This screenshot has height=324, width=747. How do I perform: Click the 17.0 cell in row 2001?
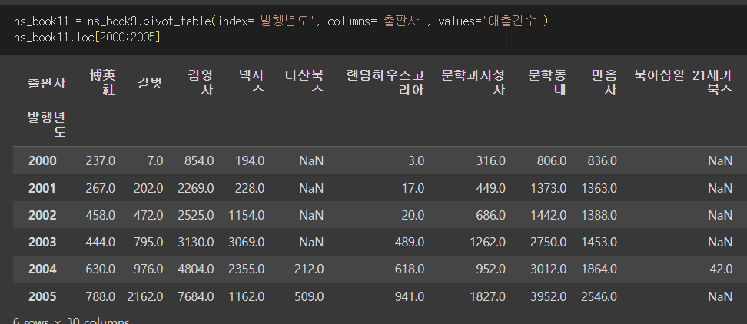click(413, 188)
